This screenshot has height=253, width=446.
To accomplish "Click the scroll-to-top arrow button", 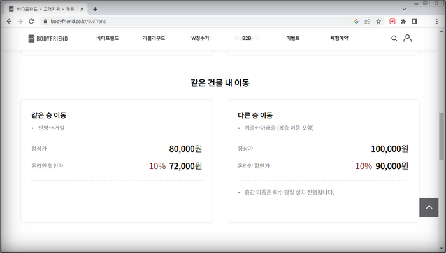I will tap(429, 207).
